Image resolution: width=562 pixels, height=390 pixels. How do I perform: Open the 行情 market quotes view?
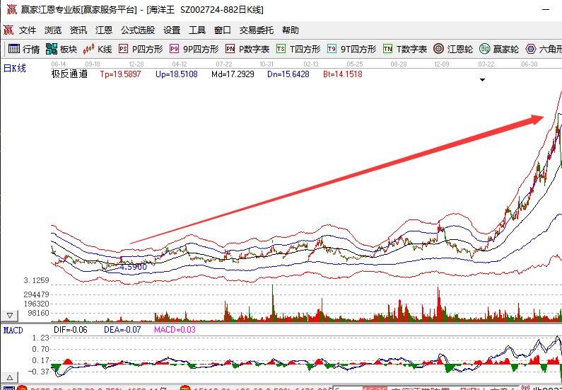(23, 49)
